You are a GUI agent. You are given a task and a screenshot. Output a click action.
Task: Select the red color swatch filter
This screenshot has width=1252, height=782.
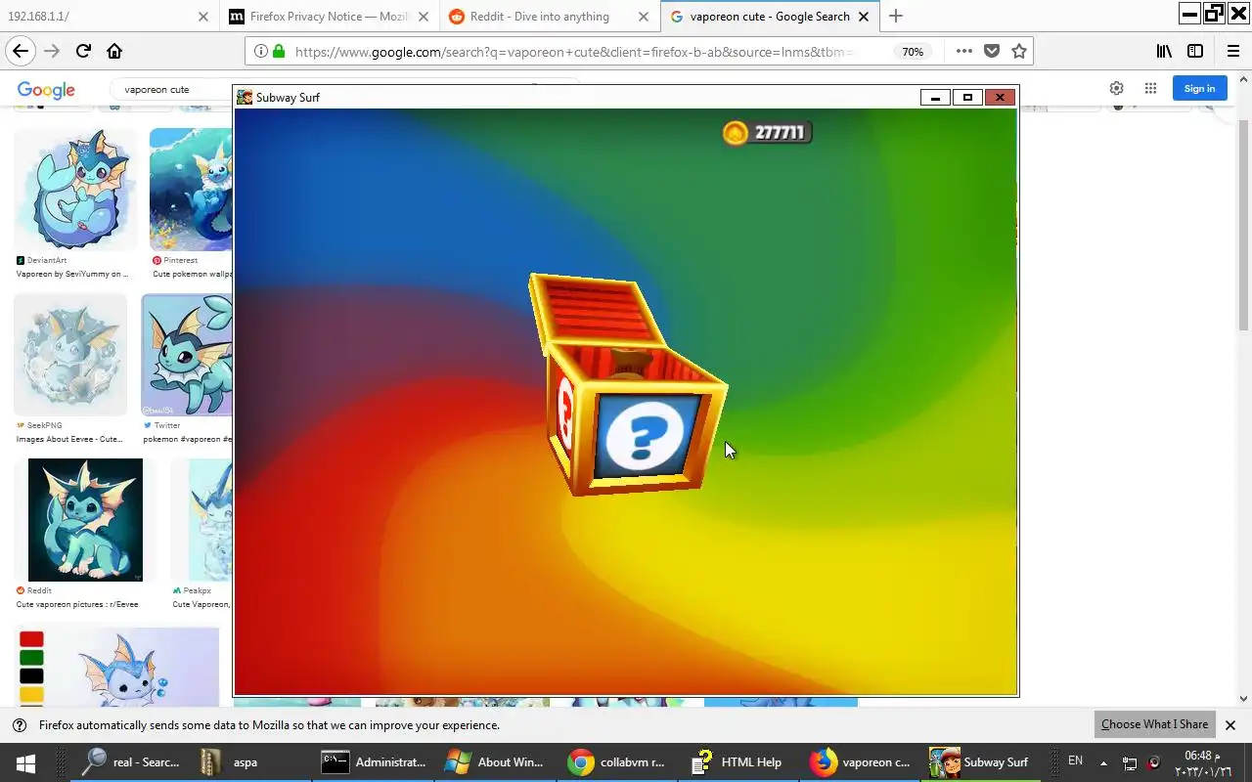[x=31, y=639]
